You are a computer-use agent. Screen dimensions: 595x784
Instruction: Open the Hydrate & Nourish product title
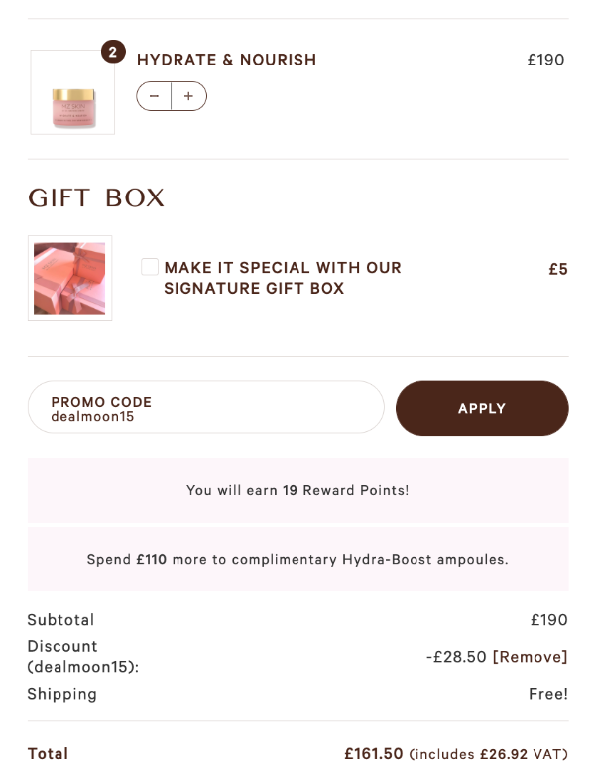click(x=226, y=60)
